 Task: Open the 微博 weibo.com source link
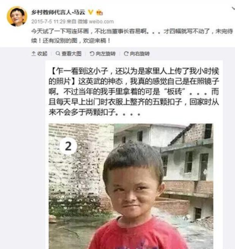point(96,22)
